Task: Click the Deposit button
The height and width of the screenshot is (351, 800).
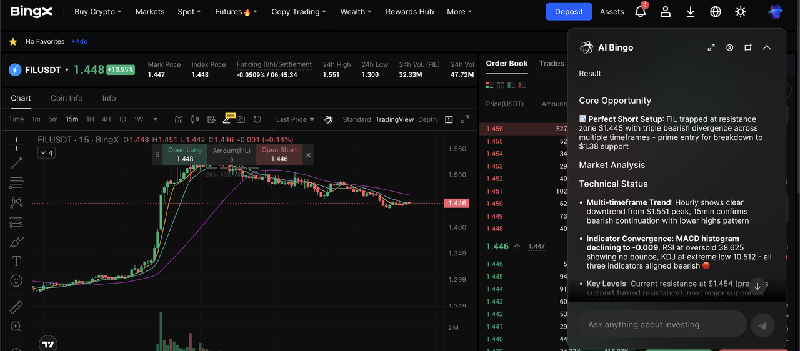Action: (568, 12)
